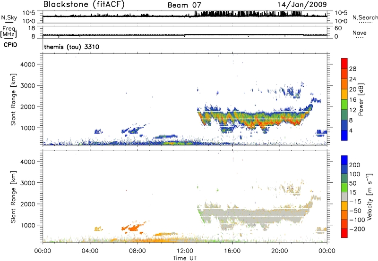This screenshot has height=261, width=378.
Task: Click the "1000" tick in the velocity panel
Action: 28,225
